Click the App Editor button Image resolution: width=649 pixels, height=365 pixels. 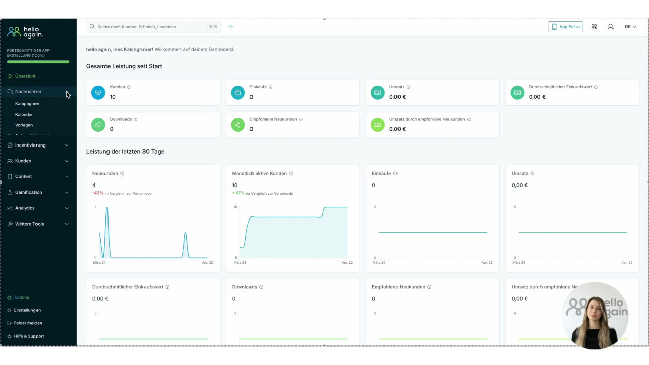click(x=565, y=27)
